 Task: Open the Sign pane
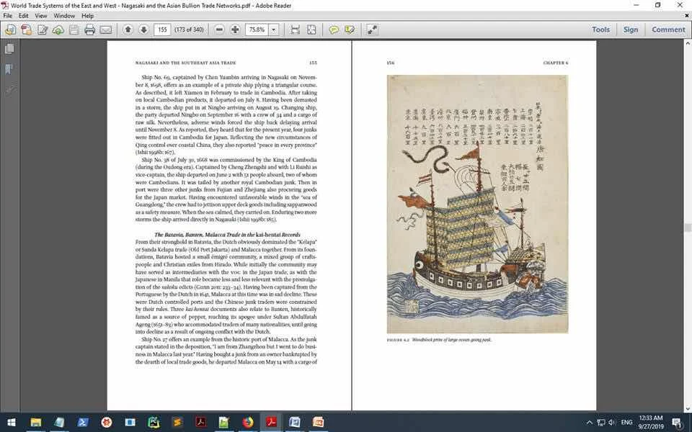pyautogui.click(x=630, y=30)
